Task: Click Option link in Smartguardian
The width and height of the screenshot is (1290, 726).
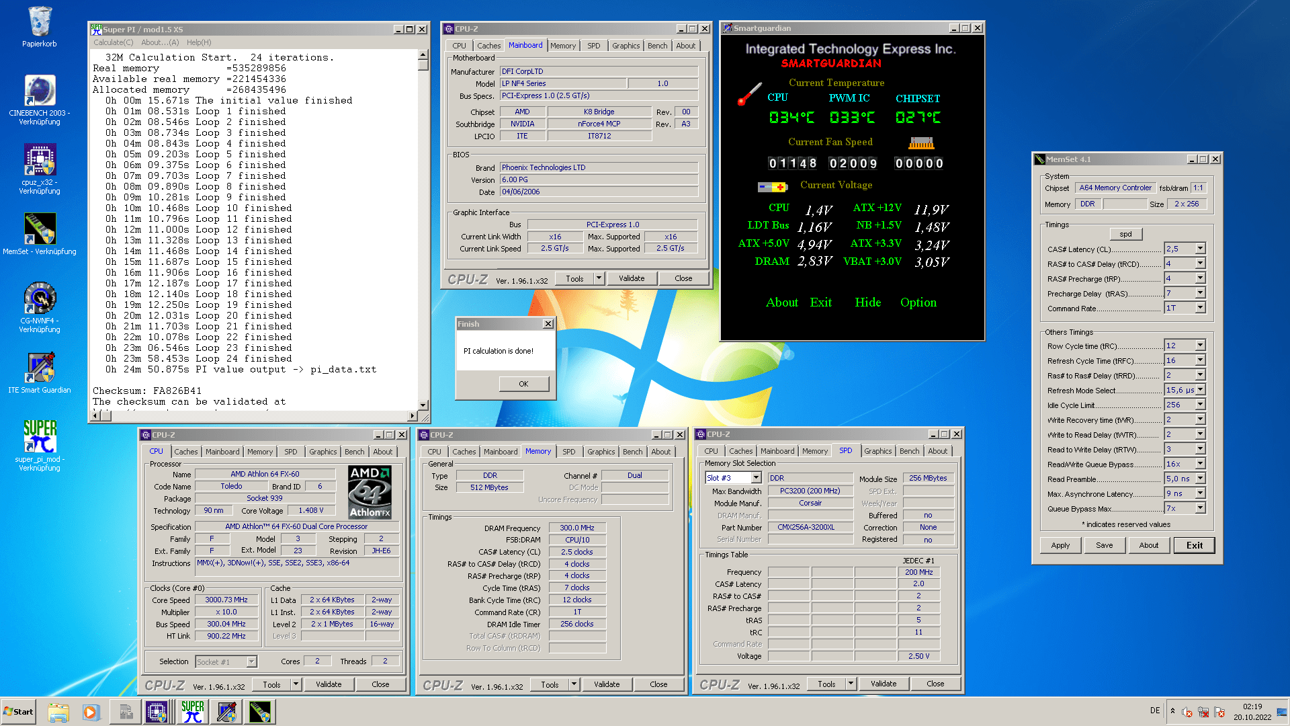Action: coord(918,302)
